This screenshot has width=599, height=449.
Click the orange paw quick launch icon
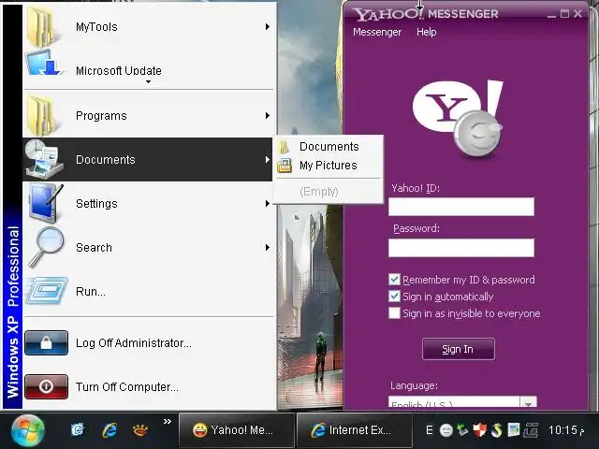click(x=140, y=430)
